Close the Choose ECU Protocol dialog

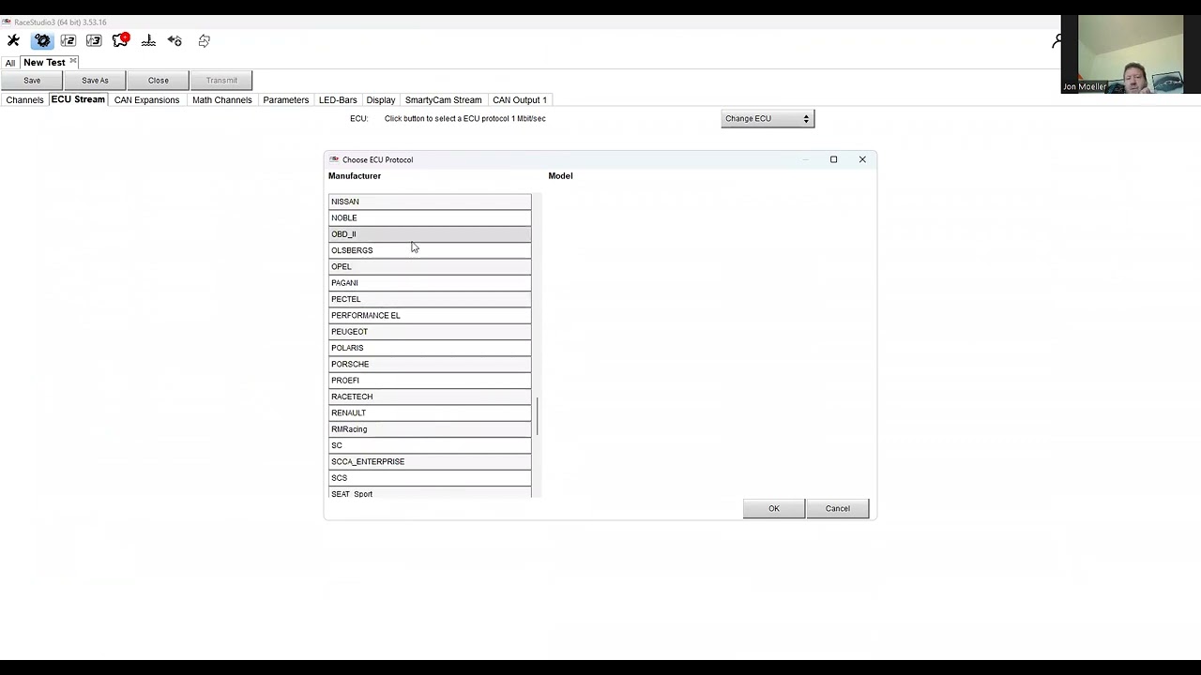coord(862,159)
